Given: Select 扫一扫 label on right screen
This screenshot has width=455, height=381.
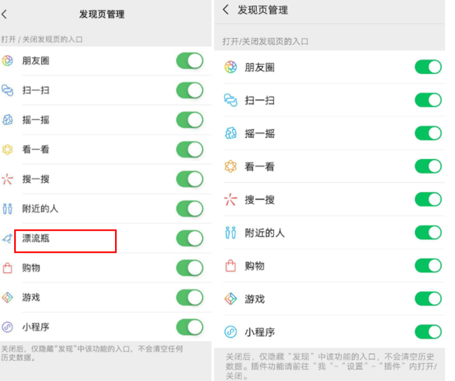Looking at the screenshot, I should click(260, 100).
